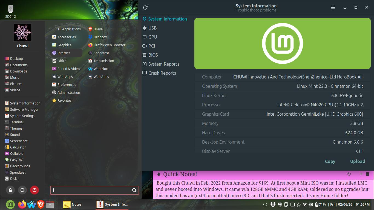Open the text size dropdown in Quick Notes
Screen dimensions: 374x210
pyautogui.click(x=349, y=174)
